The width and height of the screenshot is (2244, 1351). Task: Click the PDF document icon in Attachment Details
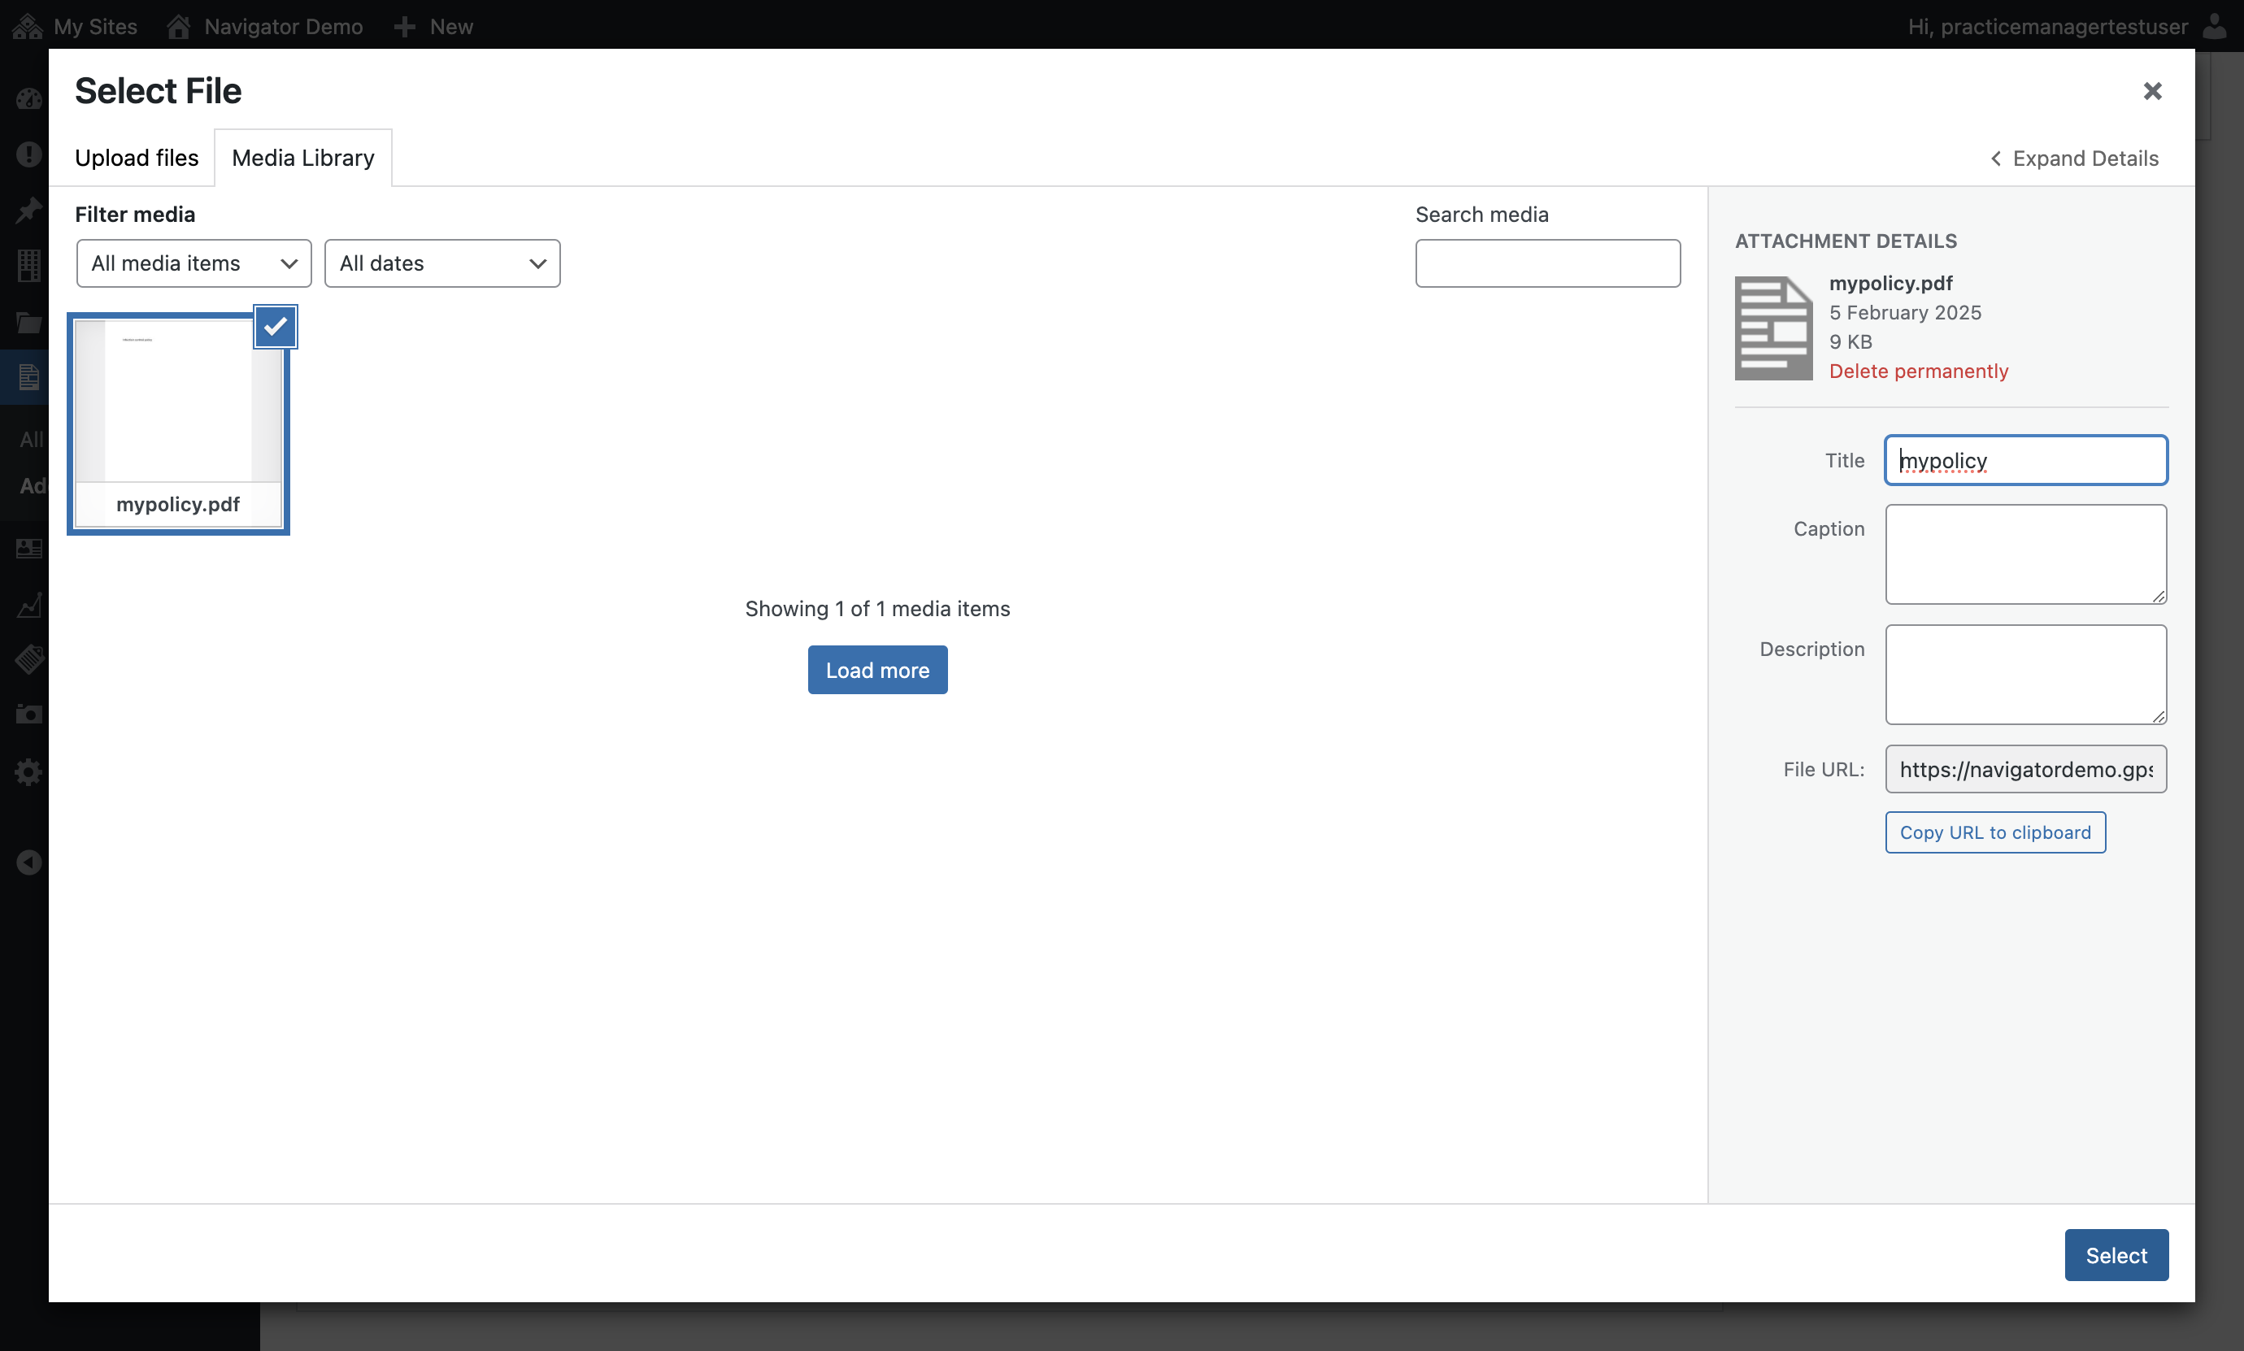(1772, 328)
